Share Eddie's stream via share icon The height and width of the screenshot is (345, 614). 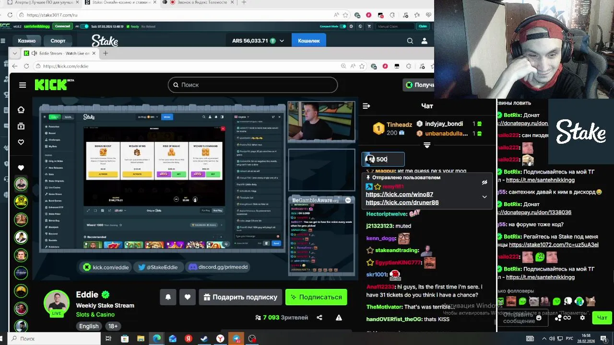[x=319, y=317]
